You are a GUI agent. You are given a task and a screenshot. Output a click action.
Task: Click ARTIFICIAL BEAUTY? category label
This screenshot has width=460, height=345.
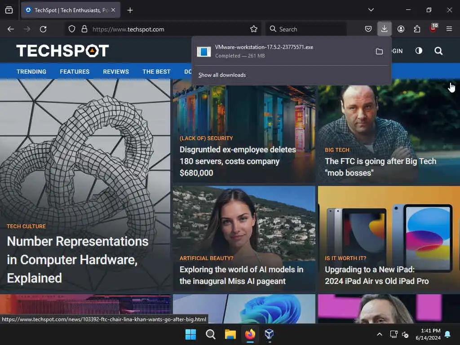coord(207,258)
